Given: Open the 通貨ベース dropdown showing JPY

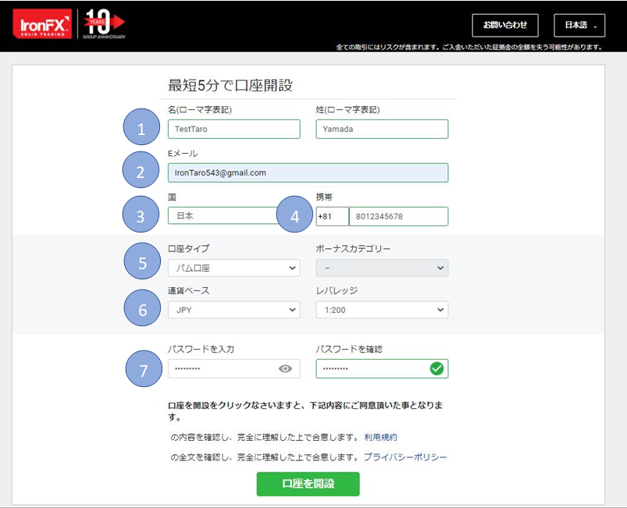Looking at the screenshot, I should (x=234, y=310).
